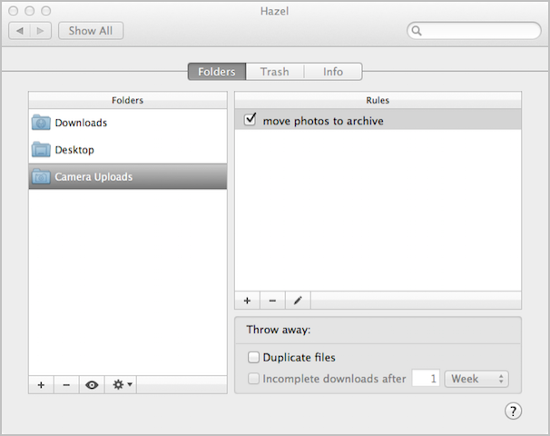
Task: Add a new folder with the plus button under Folders
Action: [41, 385]
